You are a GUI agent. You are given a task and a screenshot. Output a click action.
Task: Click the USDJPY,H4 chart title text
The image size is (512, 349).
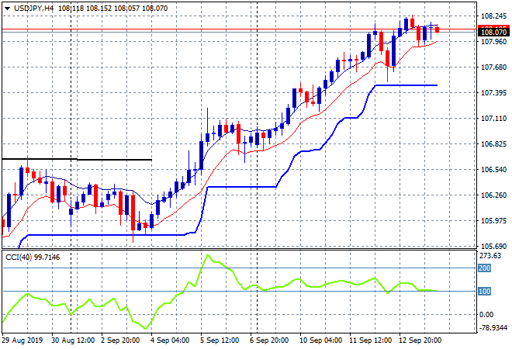[x=33, y=9]
